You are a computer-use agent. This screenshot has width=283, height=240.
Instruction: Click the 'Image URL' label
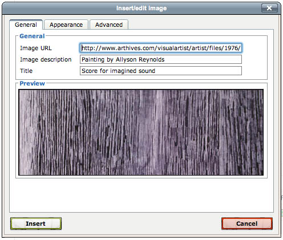36,48
